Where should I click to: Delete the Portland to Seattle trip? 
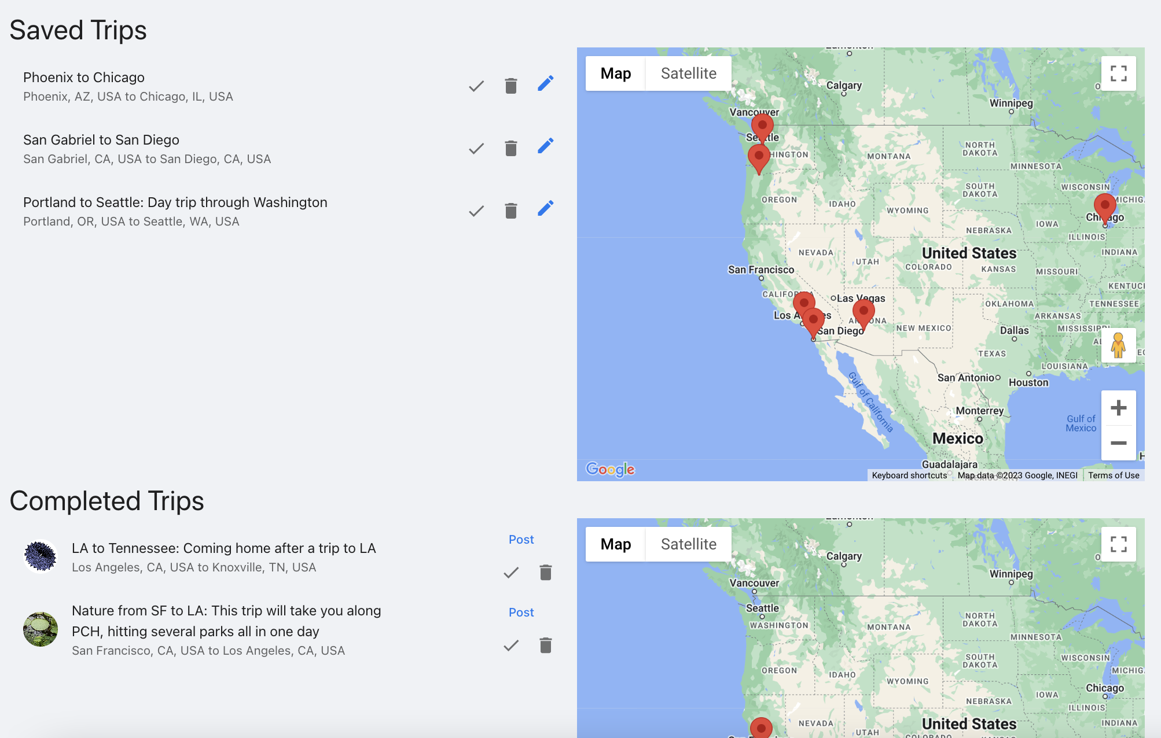tap(510, 211)
